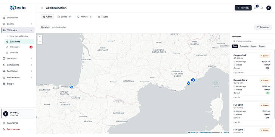
Task: Open the Paramètres gear icon
Action: tap(4, 123)
